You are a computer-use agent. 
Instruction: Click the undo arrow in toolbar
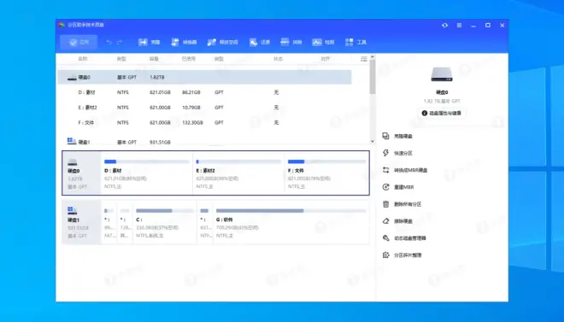pyautogui.click(x=109, y=42)
